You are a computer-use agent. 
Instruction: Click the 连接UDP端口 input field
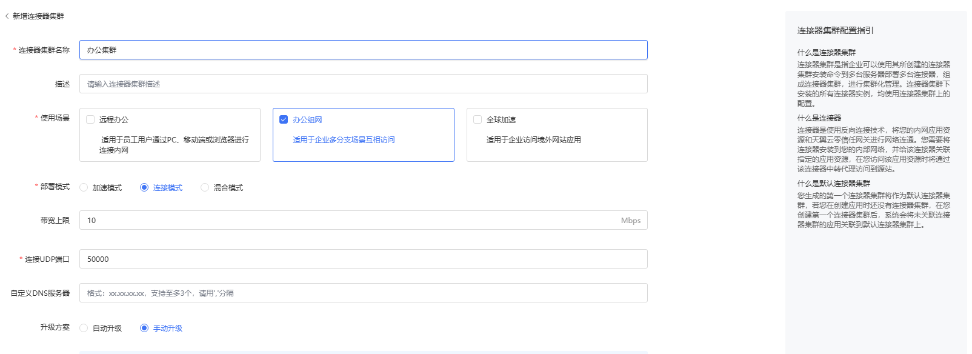tap(363, 259)
